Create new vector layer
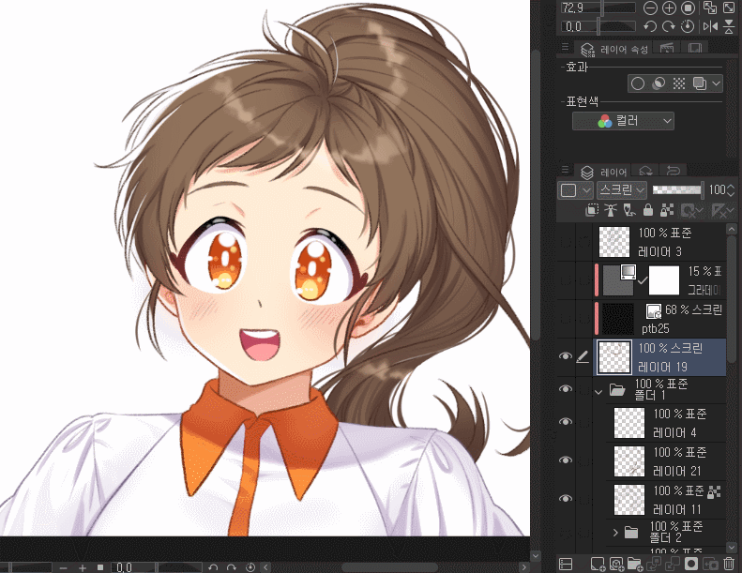The width and height of the screenshot is (742, 573). click(x=616, y=564)
